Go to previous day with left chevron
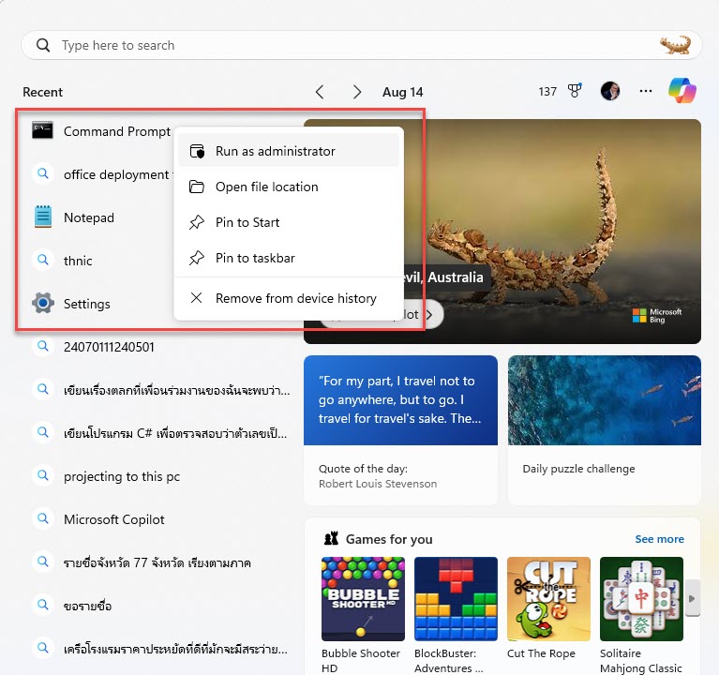This screenshot has height=675, width=719. tap(320, 92)
